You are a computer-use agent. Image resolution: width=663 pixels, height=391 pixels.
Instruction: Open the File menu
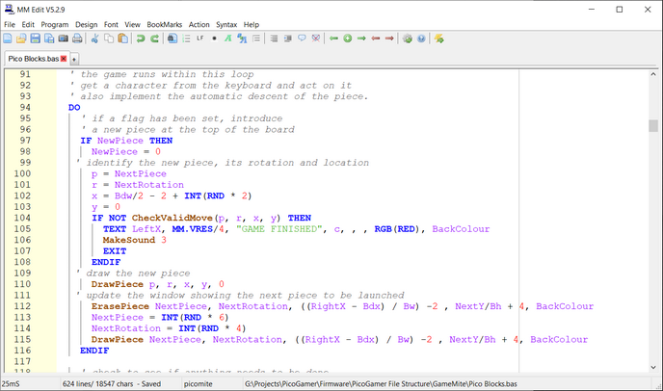point(10,24)
